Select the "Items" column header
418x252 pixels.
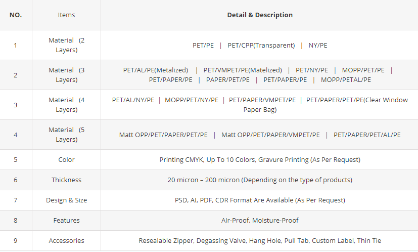click(66, 15)
